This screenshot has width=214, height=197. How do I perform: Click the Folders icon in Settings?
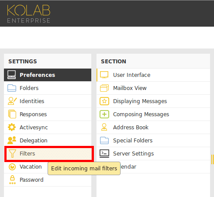pos(12,88)
